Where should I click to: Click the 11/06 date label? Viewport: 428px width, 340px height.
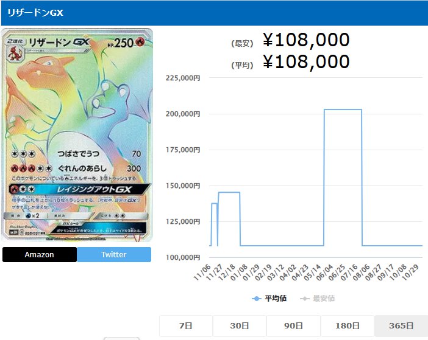pyautogui.click(x=202, y=272)
